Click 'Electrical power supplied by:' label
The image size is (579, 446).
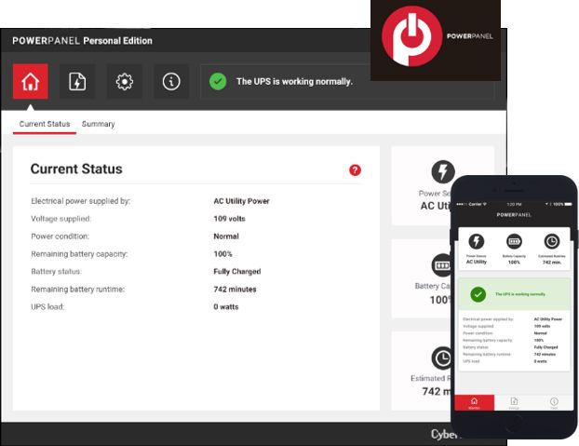pos(80,201)
